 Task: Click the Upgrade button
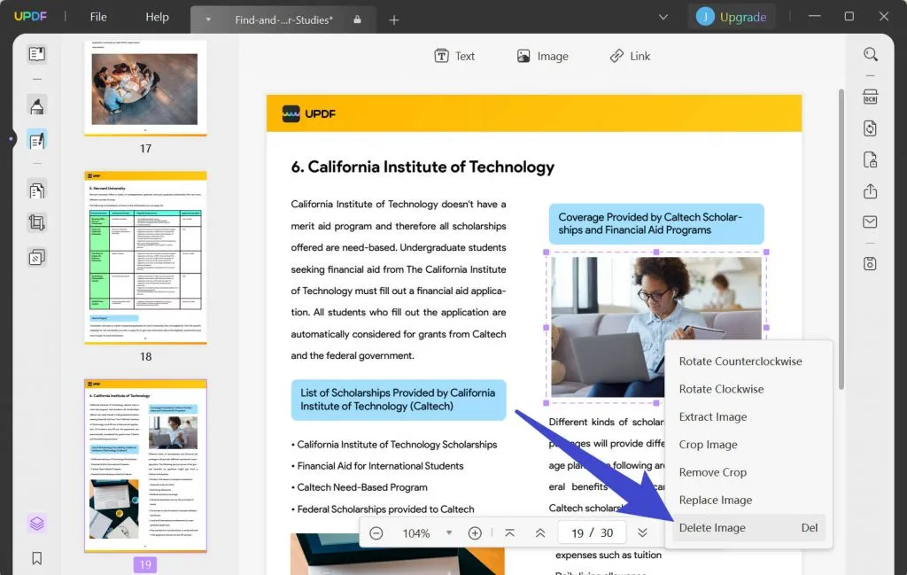[x=732, y=17]
